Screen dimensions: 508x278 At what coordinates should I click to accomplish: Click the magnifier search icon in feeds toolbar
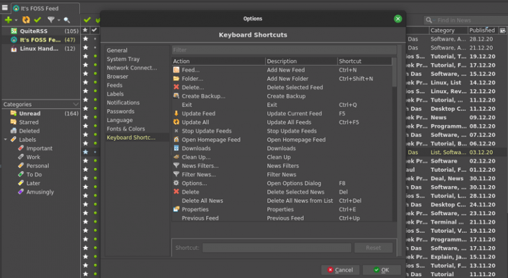[67, 20]
